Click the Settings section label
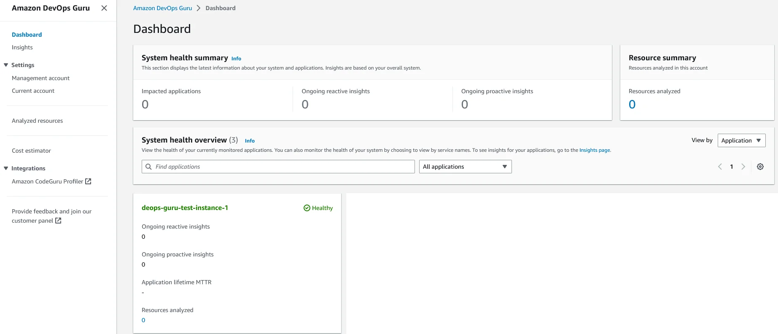The width and height of the screenshot is (778, 334). pos(23,65)
